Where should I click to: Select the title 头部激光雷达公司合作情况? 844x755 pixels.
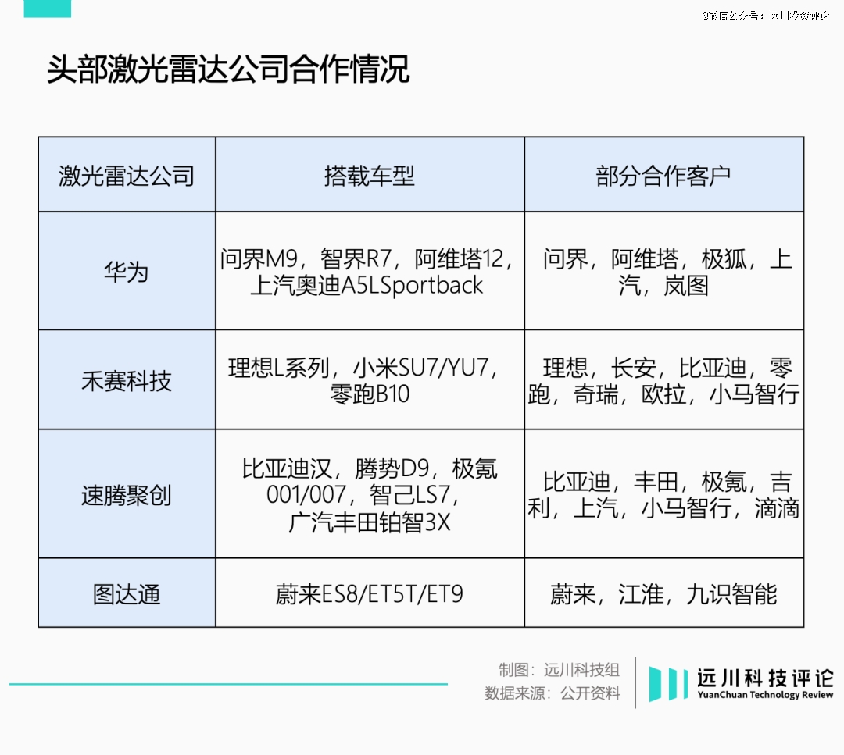228,69
